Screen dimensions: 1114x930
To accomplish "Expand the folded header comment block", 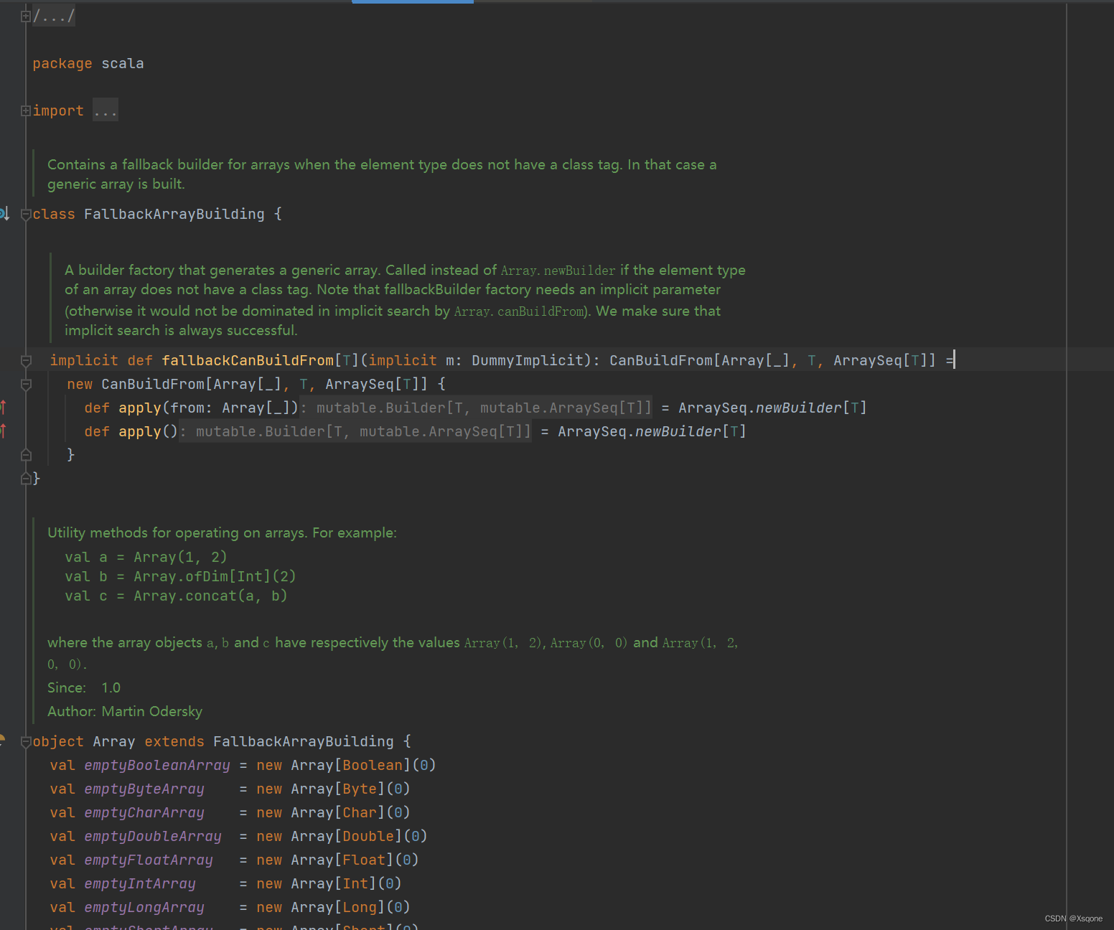I will (26, 16).
